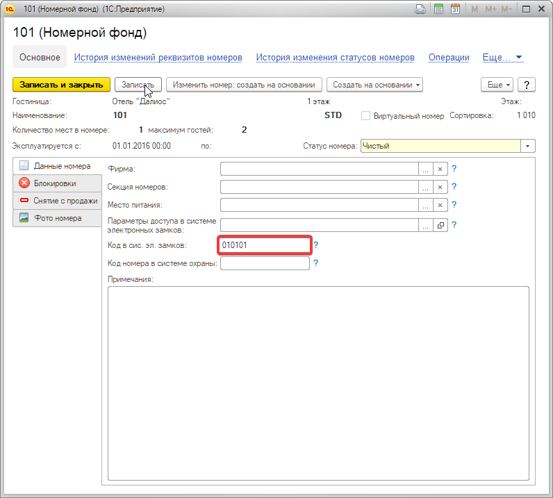The image size is (553, 498).
Task: Select the Фото номера side tab
Action: tap(57, 218)
